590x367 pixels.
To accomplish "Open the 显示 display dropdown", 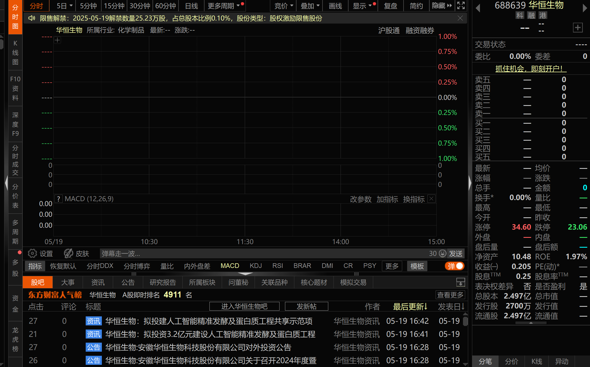I will pyautogui.click(x=363, y=6).
